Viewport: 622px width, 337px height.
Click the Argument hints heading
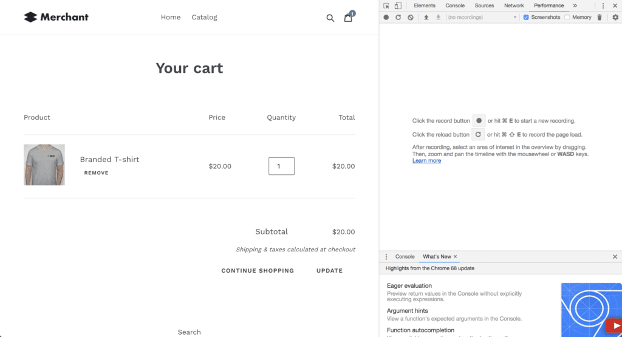[x=408, y=311]
